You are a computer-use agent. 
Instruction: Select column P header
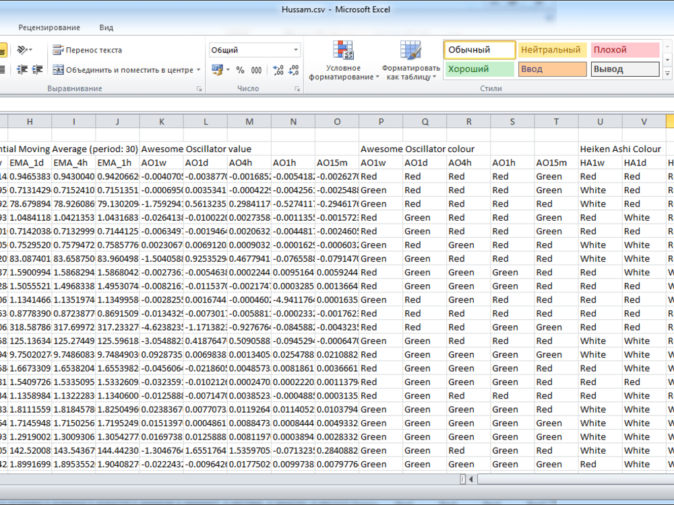[381, 121]
